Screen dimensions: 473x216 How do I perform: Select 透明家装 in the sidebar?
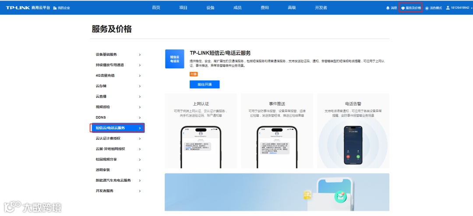point(118,170)
